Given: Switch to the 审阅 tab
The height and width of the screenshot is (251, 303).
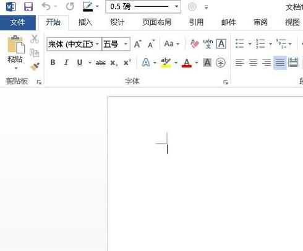Looking at the screenshot, I should point(260,22).
